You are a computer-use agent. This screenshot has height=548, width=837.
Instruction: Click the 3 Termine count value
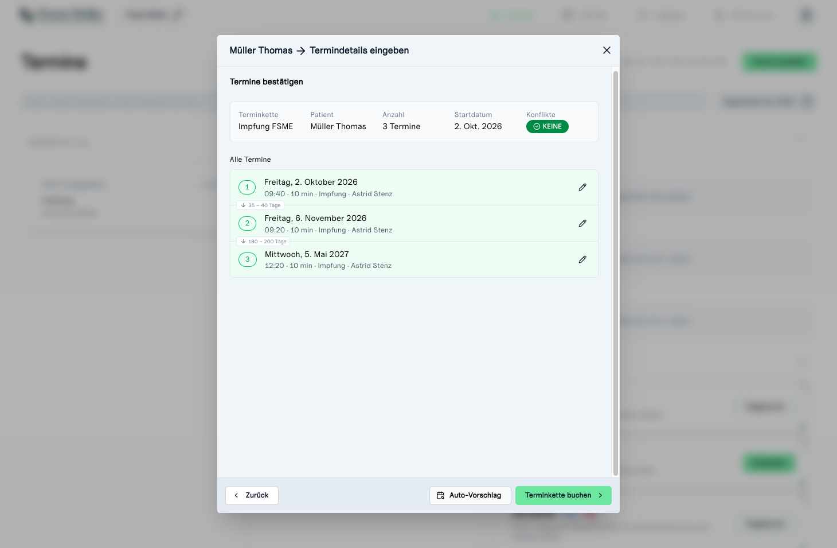[x=401, y=126]
